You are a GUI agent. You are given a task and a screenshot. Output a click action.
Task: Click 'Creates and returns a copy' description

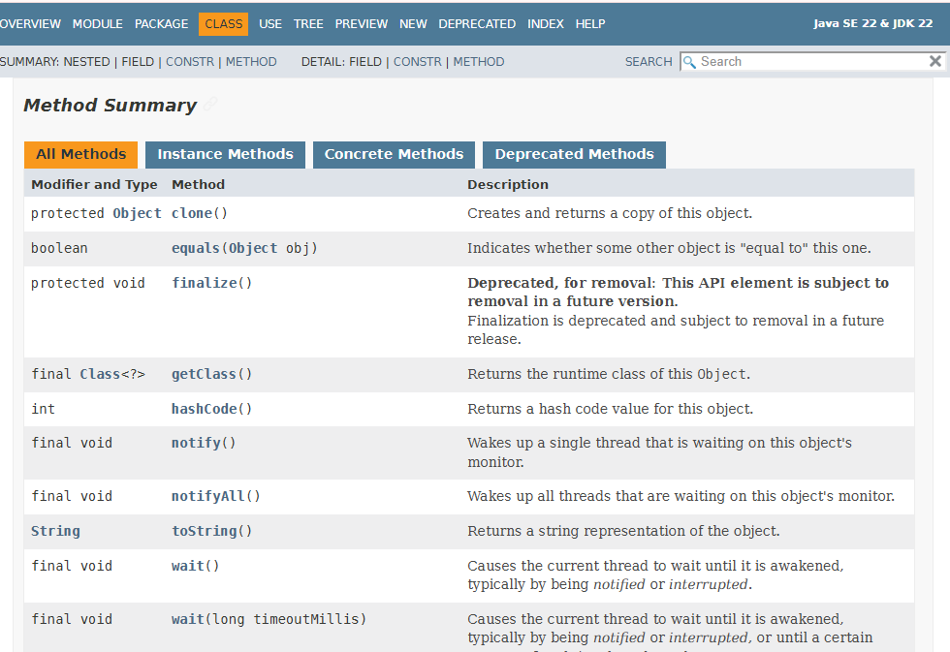coord(610,213)
